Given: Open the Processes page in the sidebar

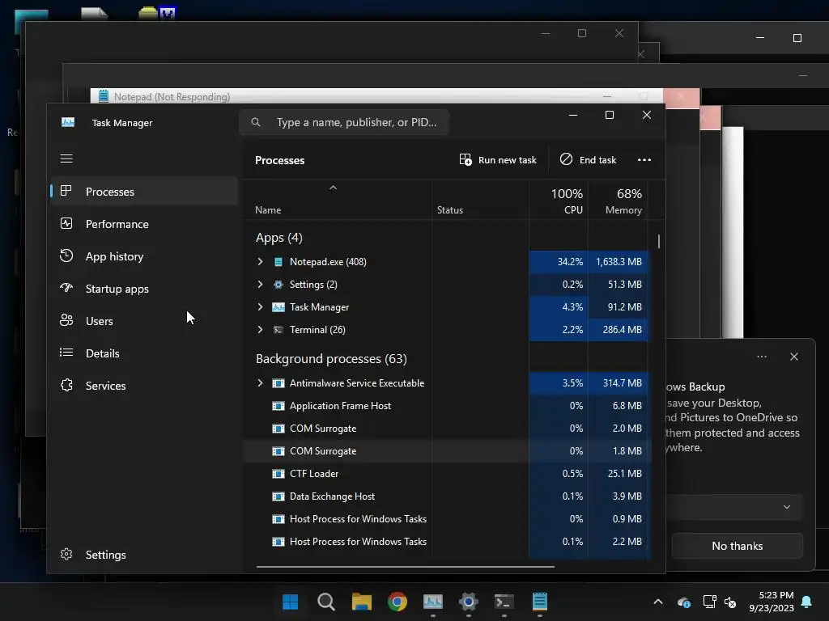Looking at the screenshot, I should click(x=144, y=191).
